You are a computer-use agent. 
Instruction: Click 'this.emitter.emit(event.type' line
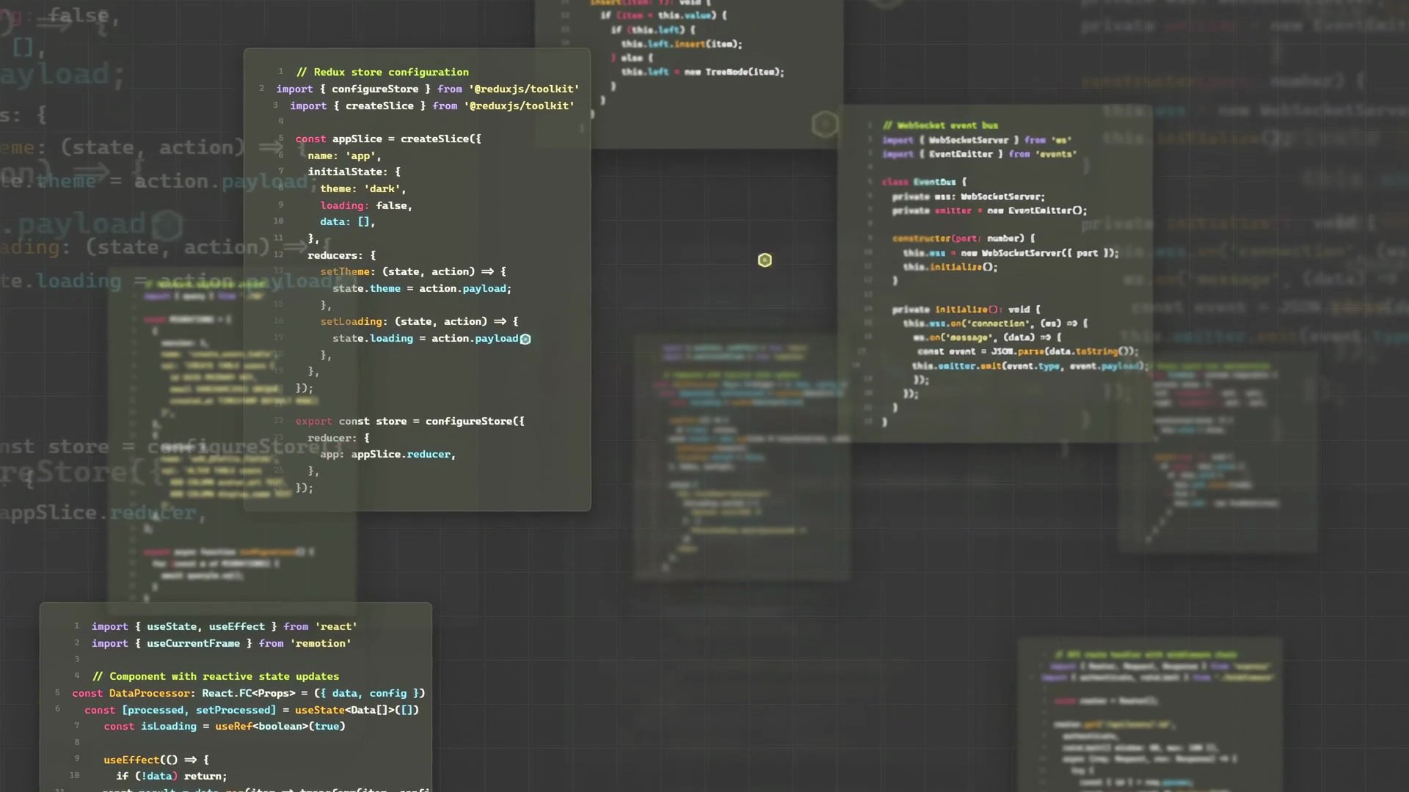pos(1030,366)
